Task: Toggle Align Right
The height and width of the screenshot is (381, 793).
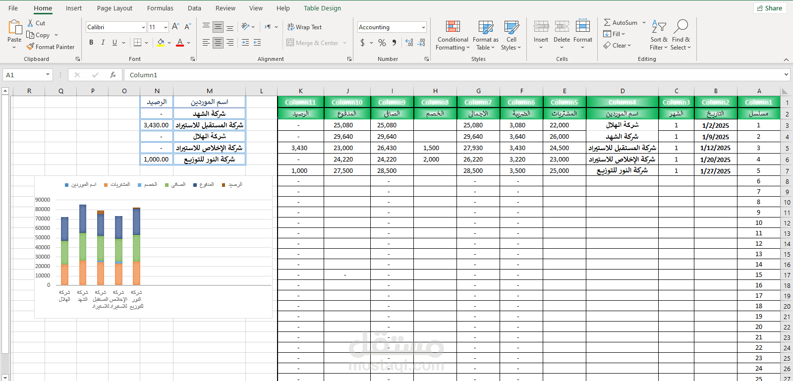Action: [230, 43]
